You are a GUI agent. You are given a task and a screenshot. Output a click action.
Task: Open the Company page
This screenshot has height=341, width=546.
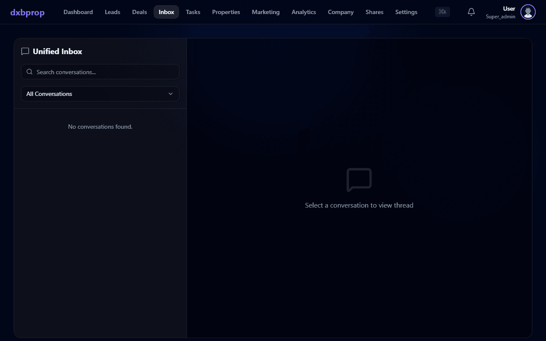pos(341,12)
